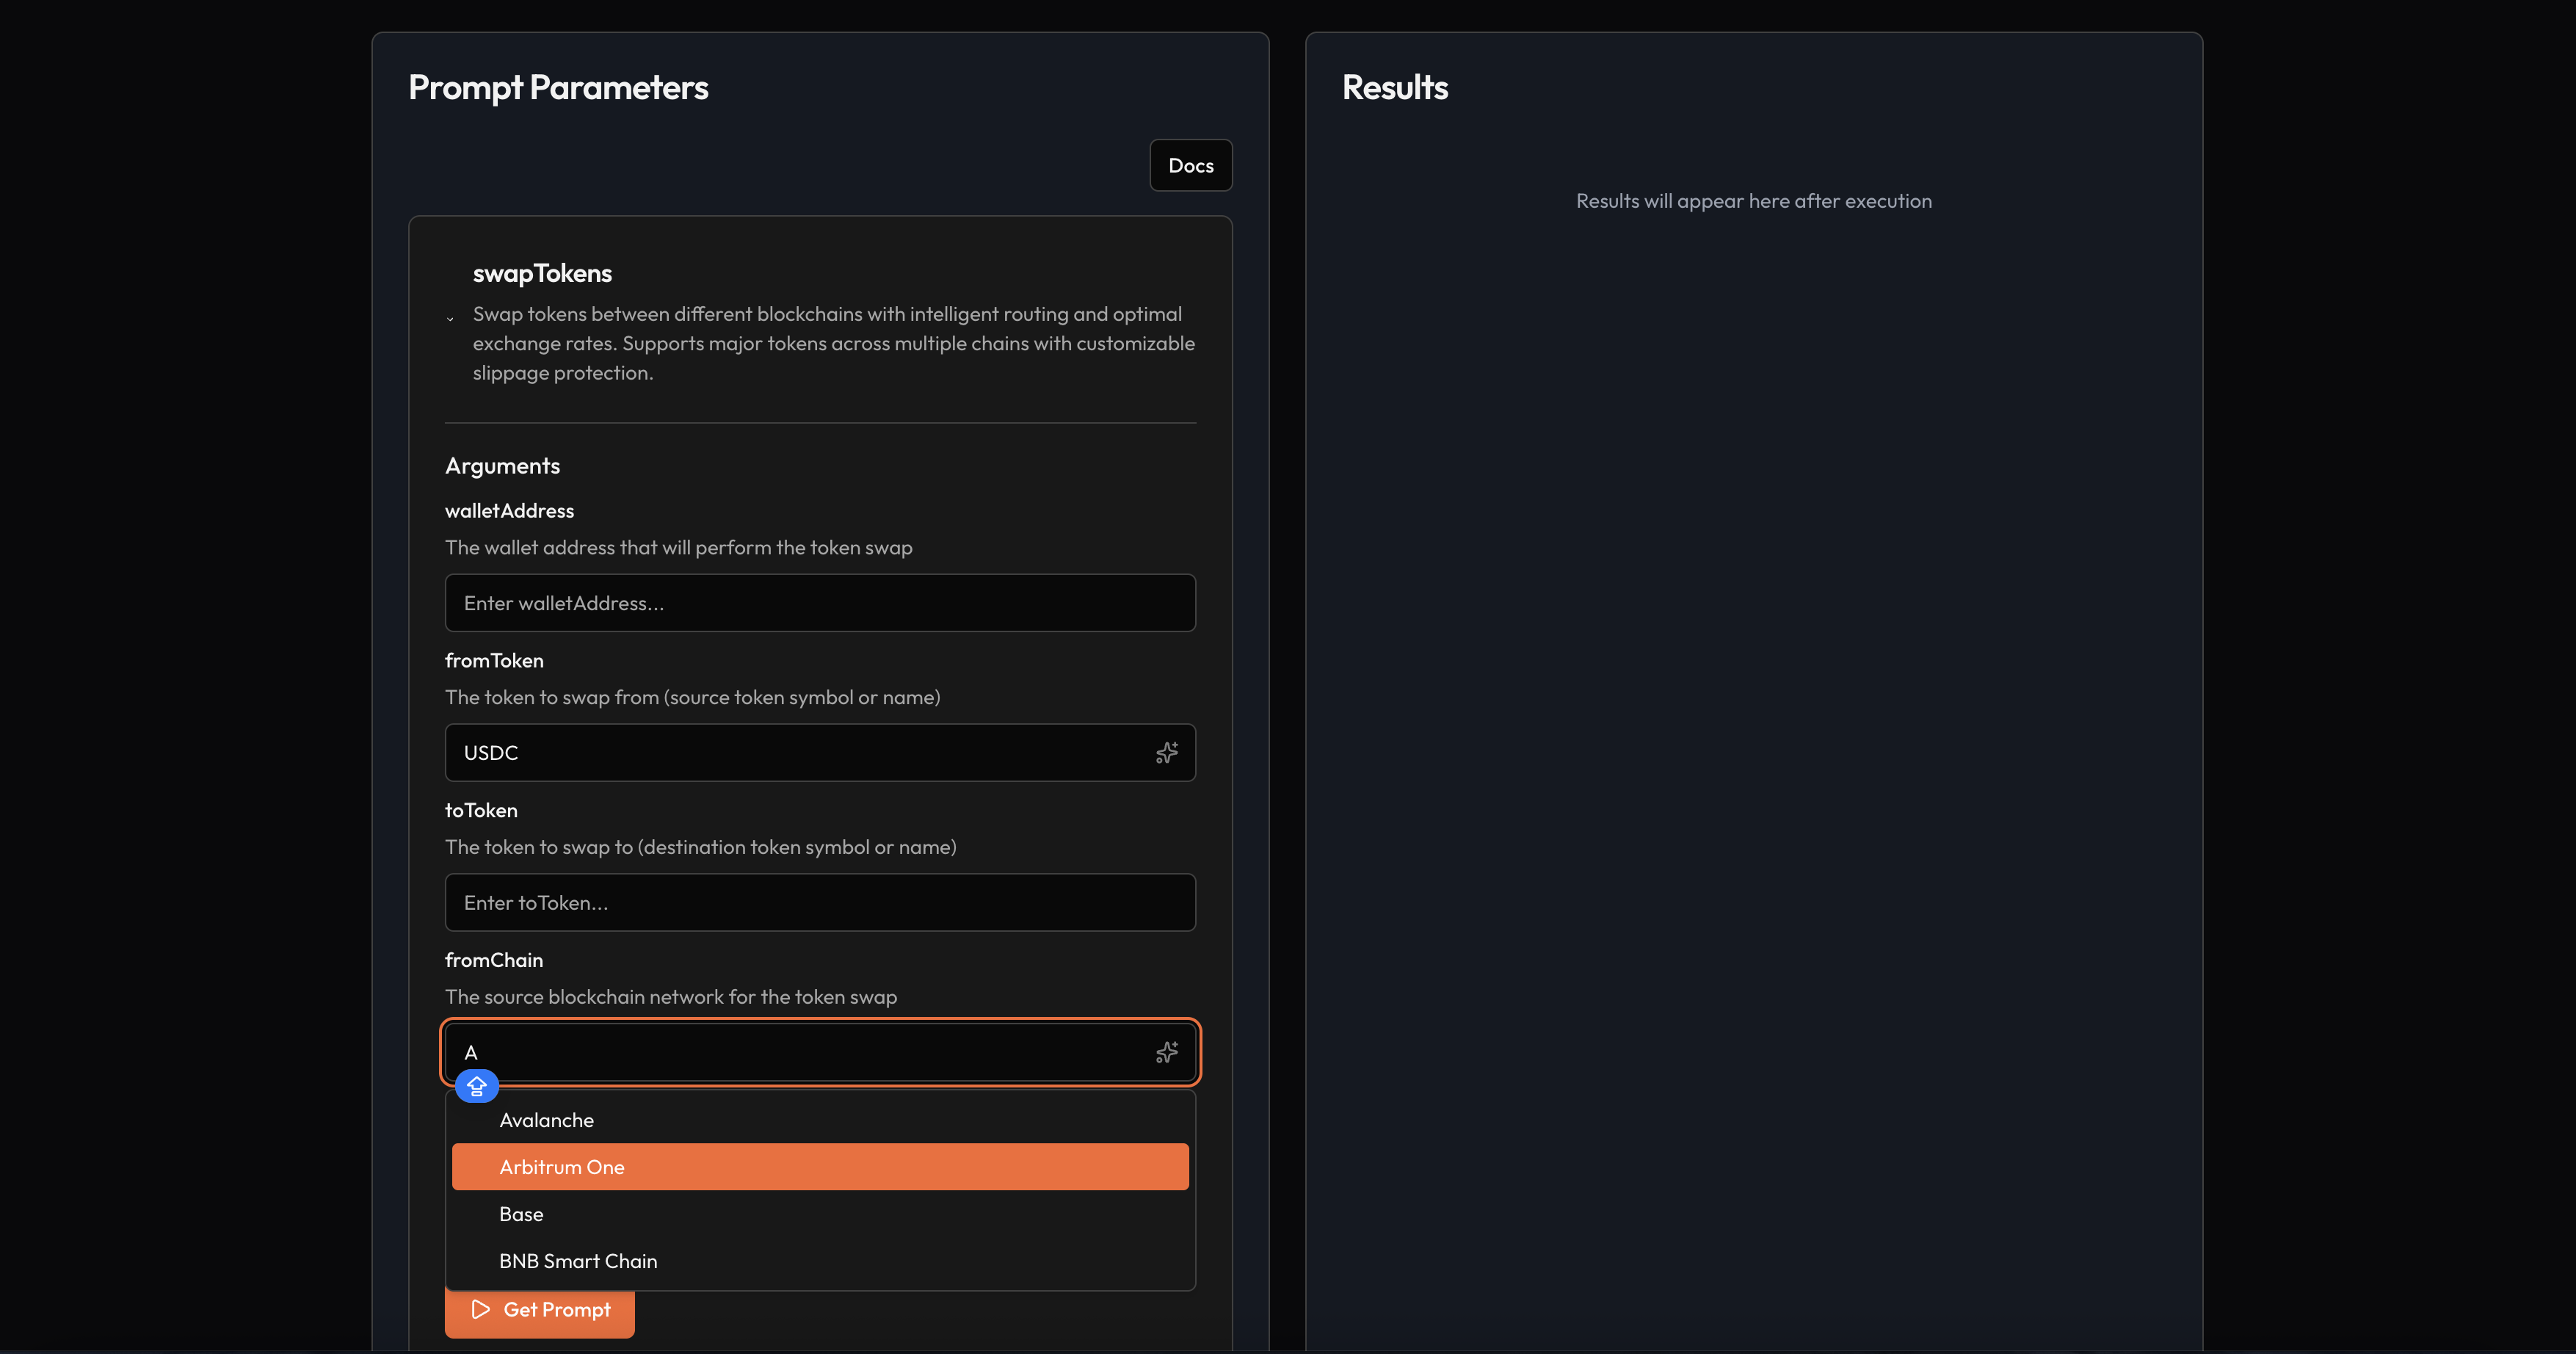
Task: Pick Base from the chain suggestions
Action: click(820, 1214)
